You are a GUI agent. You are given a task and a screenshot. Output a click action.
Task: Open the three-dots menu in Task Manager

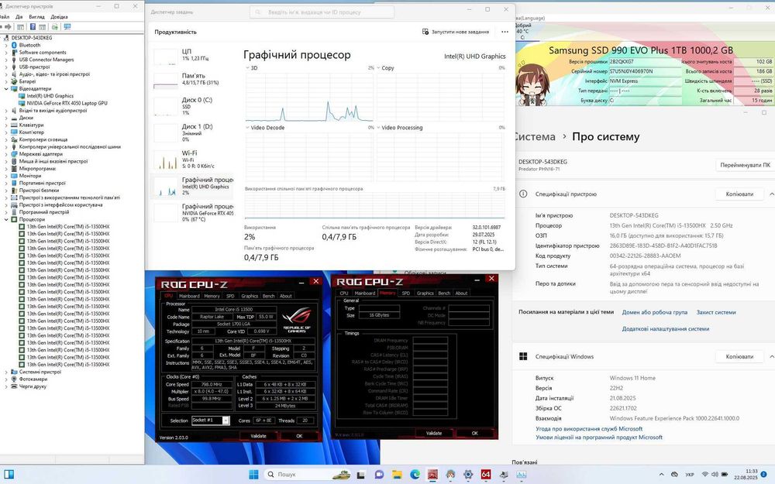click(x=505, y=32)
